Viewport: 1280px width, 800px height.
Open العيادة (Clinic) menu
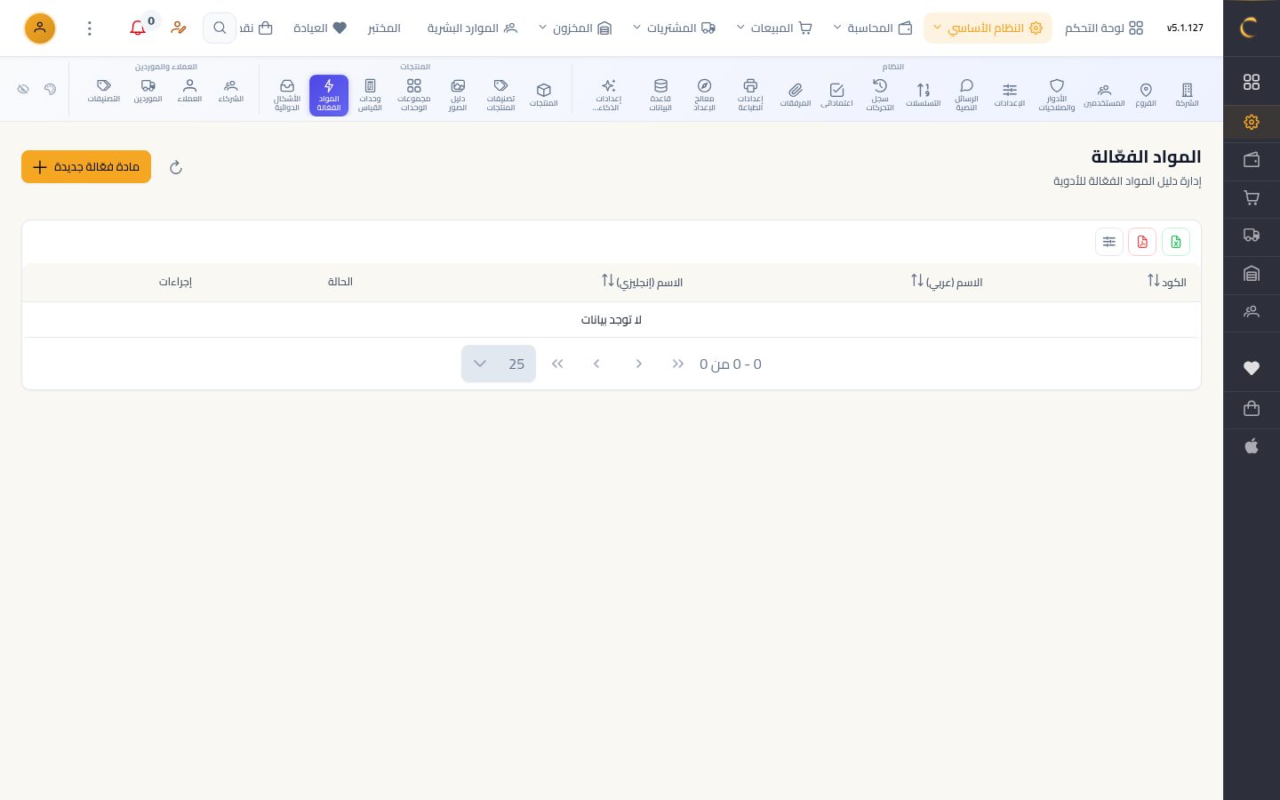[x=320, y=28]
